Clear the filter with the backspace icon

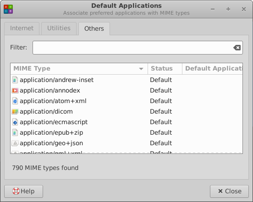pyautogui.click(x=237, y=48)
